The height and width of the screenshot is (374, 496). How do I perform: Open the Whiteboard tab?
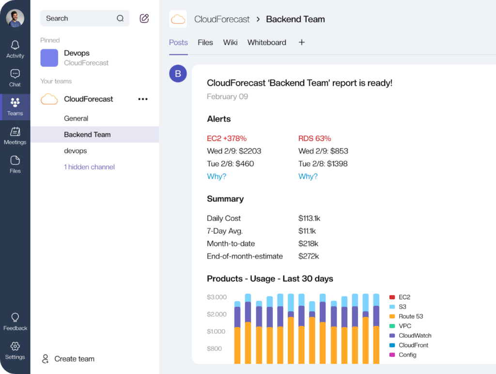point(266,43)
